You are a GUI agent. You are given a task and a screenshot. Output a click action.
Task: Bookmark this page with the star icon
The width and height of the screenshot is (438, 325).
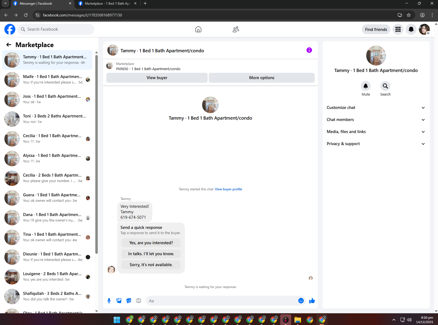409,15
